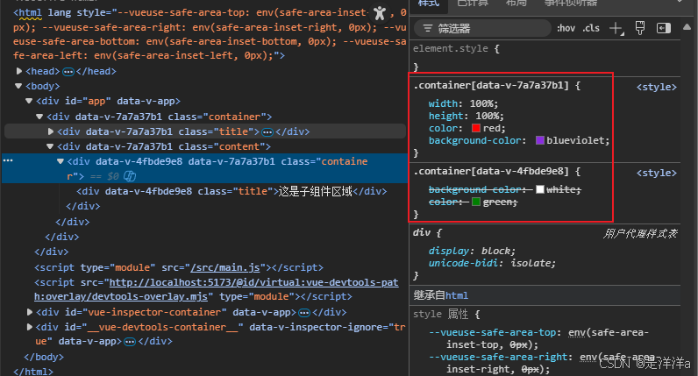Viewport: 698px width, 376px height.
Task: Click the scroll-up arrow of the styles pane
Action: click(x=687, y=27)
